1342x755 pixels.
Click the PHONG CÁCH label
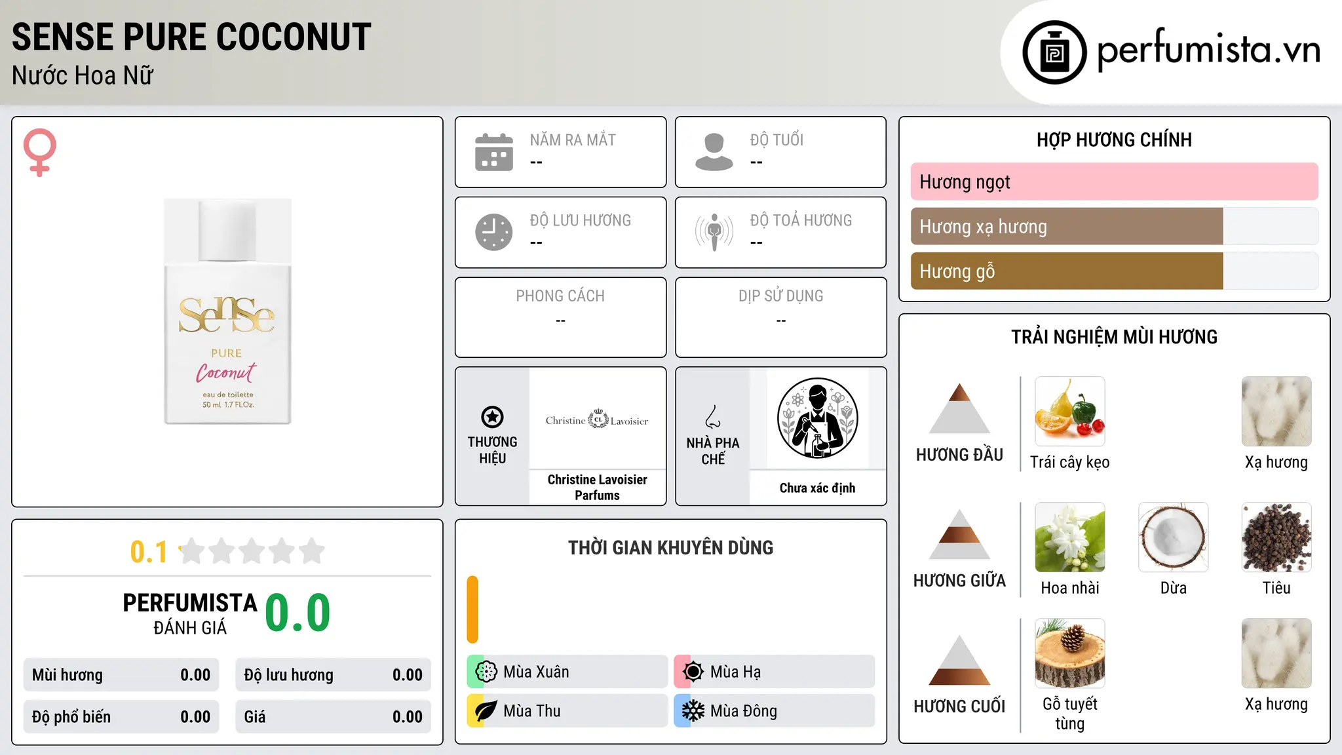[560, 296]
